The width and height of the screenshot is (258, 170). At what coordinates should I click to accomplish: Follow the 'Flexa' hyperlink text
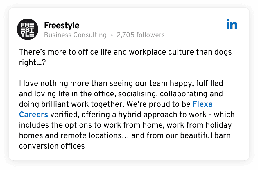click(203, 104)
